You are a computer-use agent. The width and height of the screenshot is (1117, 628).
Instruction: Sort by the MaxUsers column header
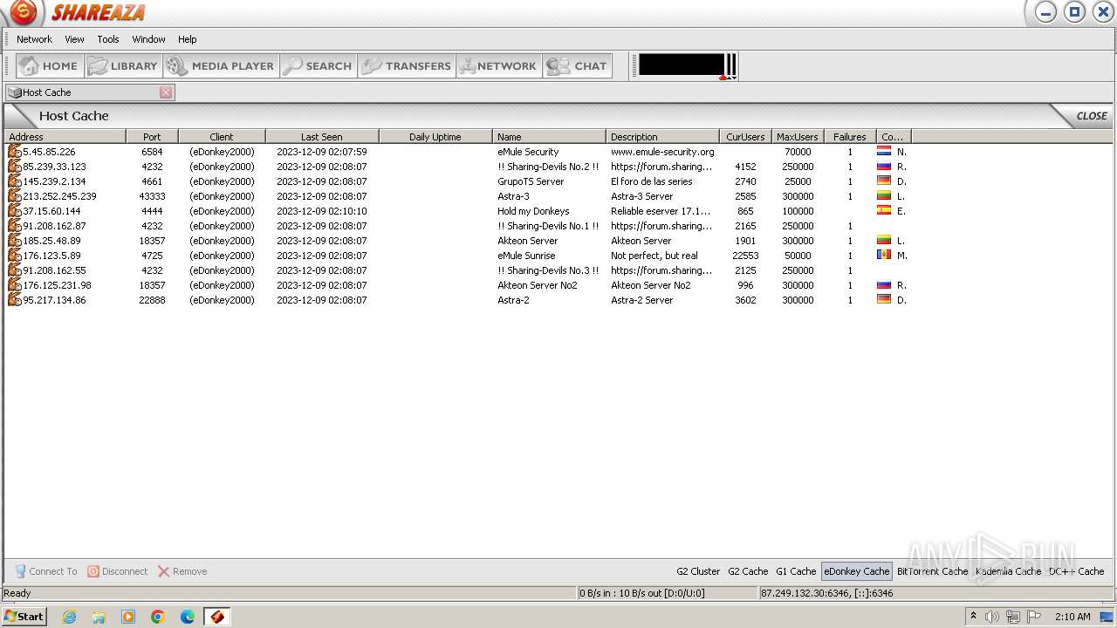click(x=798, y=137)
